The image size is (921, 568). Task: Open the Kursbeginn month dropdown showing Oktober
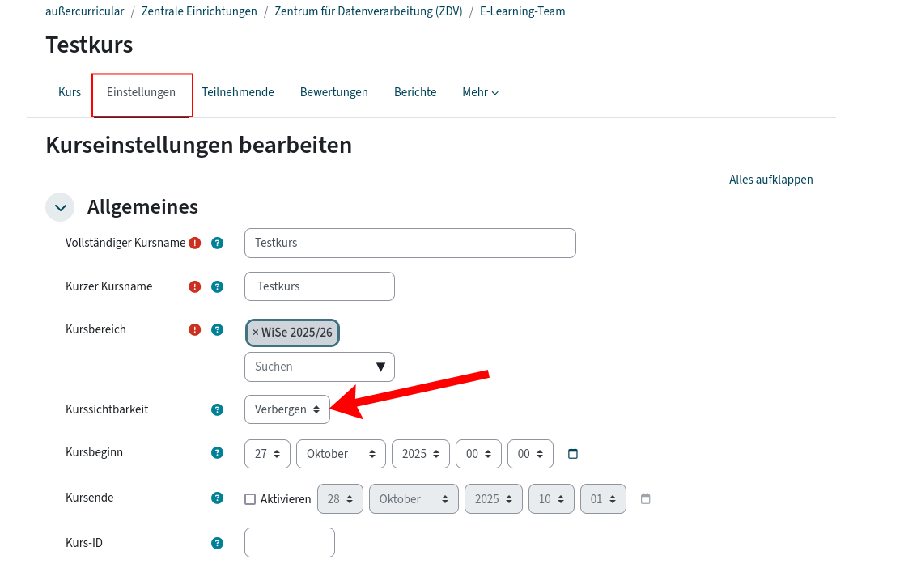tap(341, 454)
